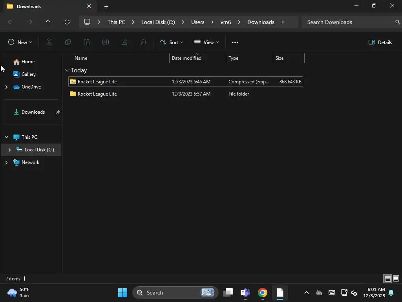Select the Rocket League Lite file folder

click(186, 94)
